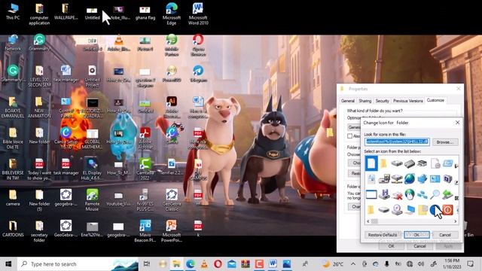Show hidden system tray icons
Viewport: 482px width, 271px height.
coord(353,264)
